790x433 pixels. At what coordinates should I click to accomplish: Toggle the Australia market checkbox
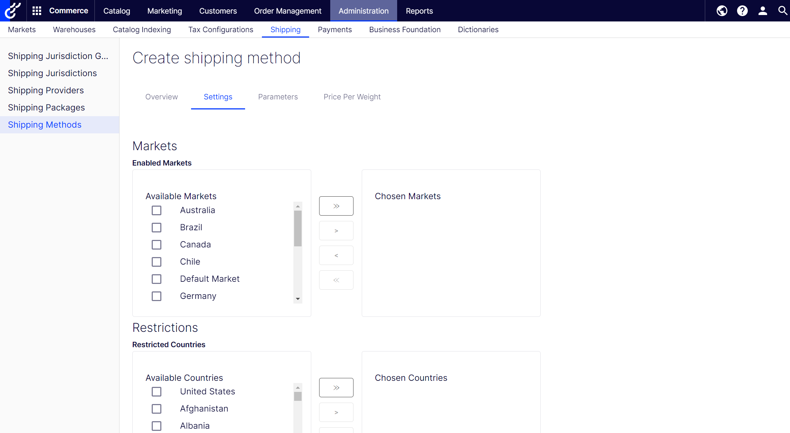click(x=156, y=210)
